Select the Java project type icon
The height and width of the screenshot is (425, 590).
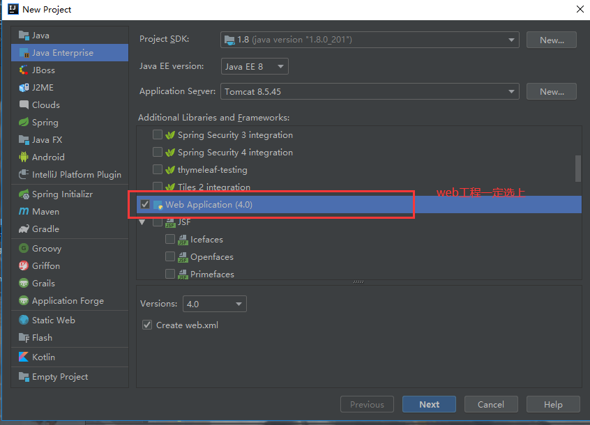[24, 36]
